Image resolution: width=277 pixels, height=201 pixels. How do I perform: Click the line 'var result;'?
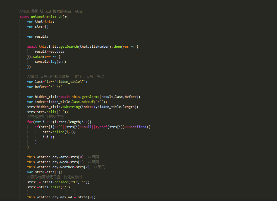click(x=38, y=37)
